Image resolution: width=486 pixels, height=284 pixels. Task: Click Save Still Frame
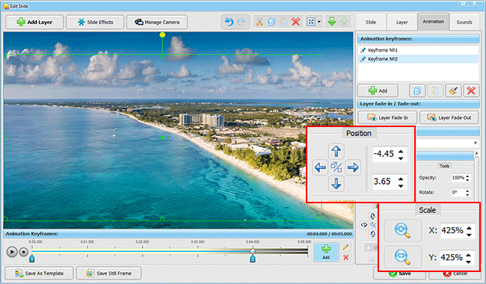tap(109, 274)
